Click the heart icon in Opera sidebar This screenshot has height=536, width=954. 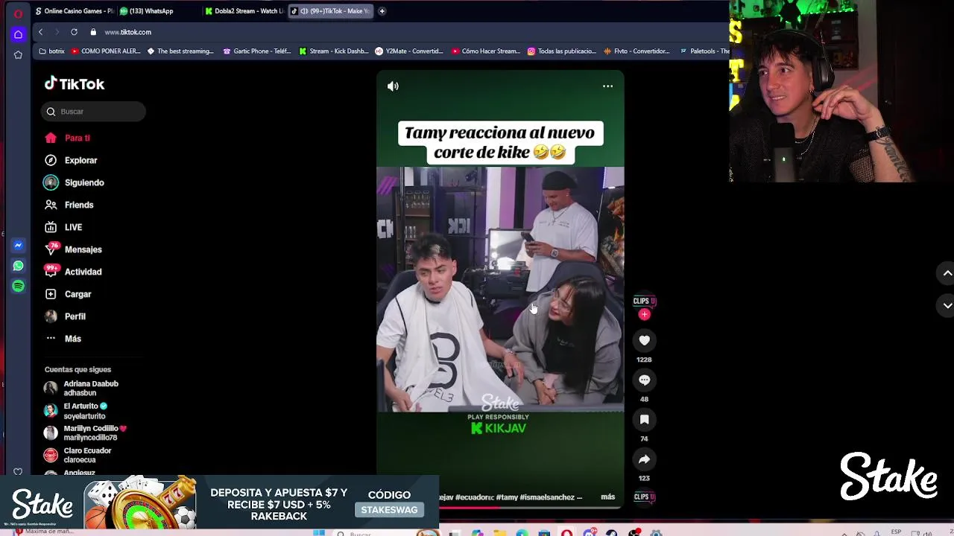[x=18, y=471]
